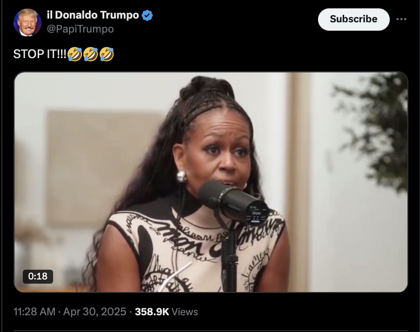Click the Apr 30, 2025 date
The width and height of the screenshot is (420, 332).
(95, 312)
